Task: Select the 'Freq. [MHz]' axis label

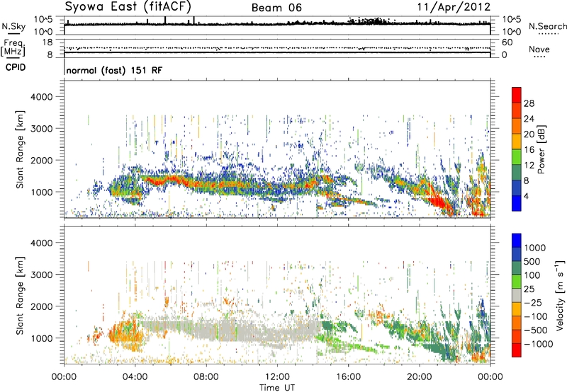Action: pos(13,48)
